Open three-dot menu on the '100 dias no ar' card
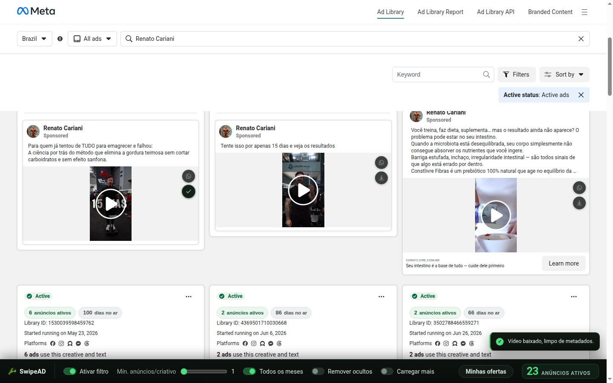This screenshot has height=383, width=613. click(189, 297)
